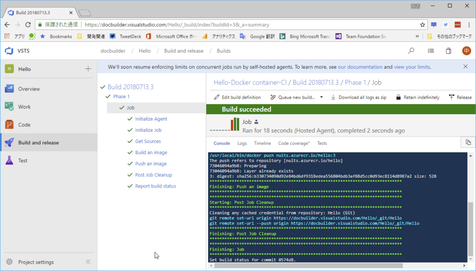This screenshot has width=476, height=271.
Task: Switch to the Code coverage tab
Action: point(294,143)
